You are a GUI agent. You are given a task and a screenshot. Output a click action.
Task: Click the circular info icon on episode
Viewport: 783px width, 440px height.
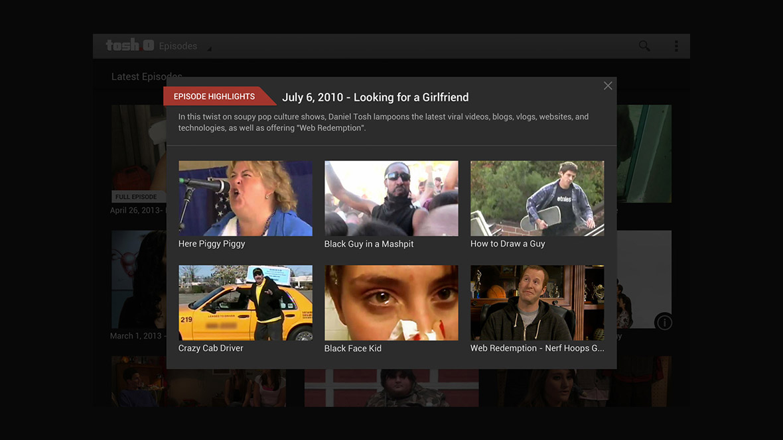664,323
